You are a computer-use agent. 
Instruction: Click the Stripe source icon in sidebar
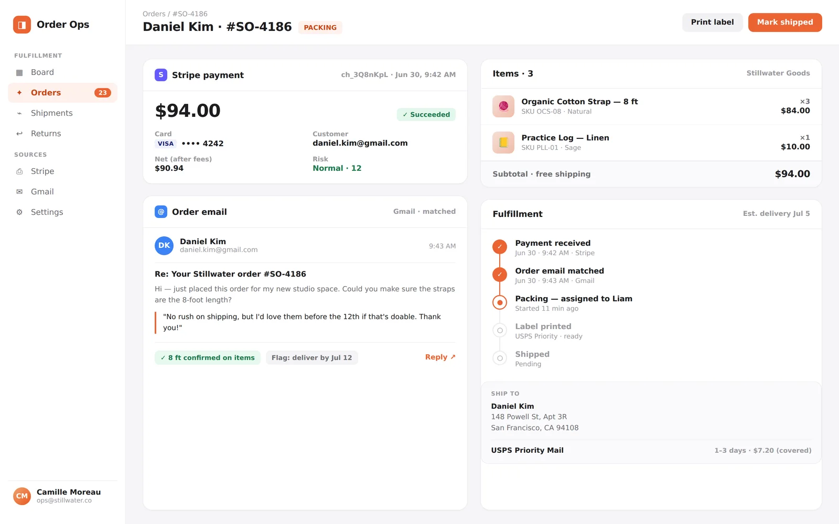(19, 171)
